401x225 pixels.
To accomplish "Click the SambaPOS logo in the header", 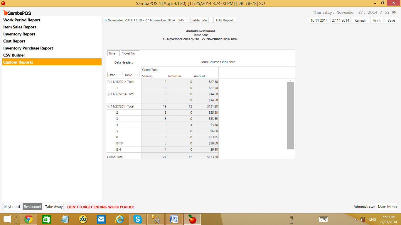I will pyautogui.click(x=17, y=13).
